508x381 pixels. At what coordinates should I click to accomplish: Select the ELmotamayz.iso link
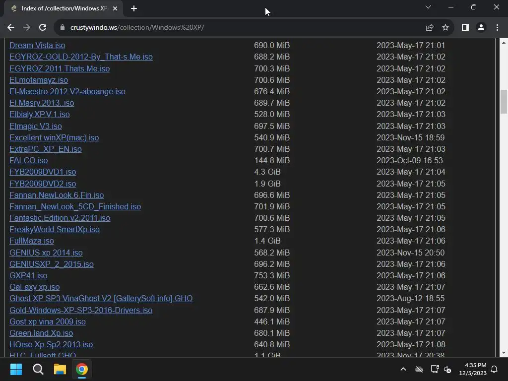point(39,80)
